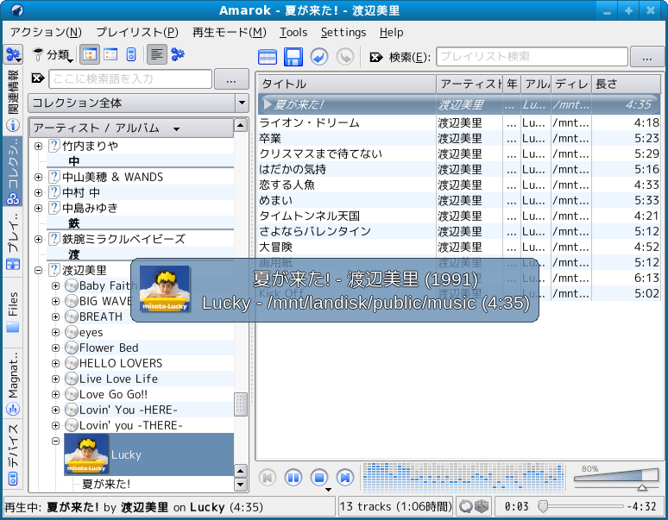Click the Lucky album cover thumbnail
Image resolution: width=668 pixels, height=520 pixels.
[x=86, y=454]
